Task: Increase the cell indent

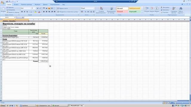Action: [55, 12]
